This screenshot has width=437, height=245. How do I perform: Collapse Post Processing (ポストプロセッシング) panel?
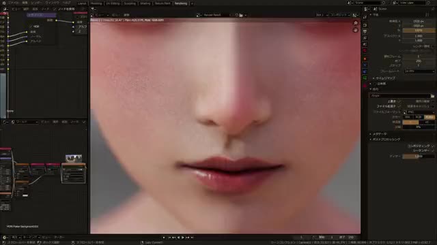tap(386, 140)
